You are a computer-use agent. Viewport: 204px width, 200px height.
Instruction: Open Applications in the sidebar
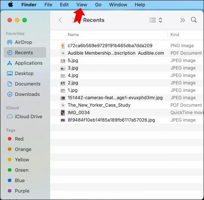coord(25,63)
